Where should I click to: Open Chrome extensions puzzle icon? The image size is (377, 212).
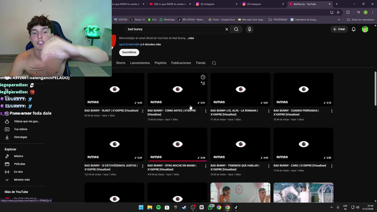[348, 12]
